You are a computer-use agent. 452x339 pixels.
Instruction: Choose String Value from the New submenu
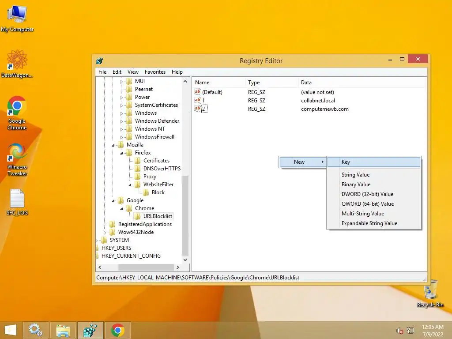[374, 175]
